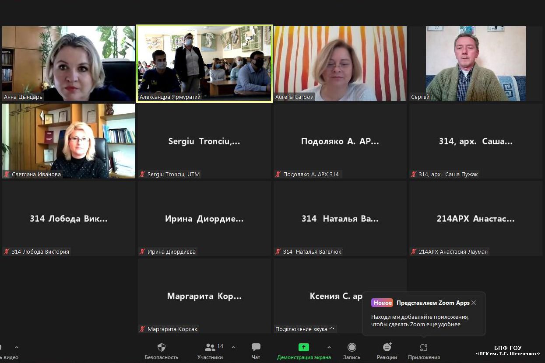
Task: Select 314, арх. Саша Пужак tile
Action: tap(476, 141)
